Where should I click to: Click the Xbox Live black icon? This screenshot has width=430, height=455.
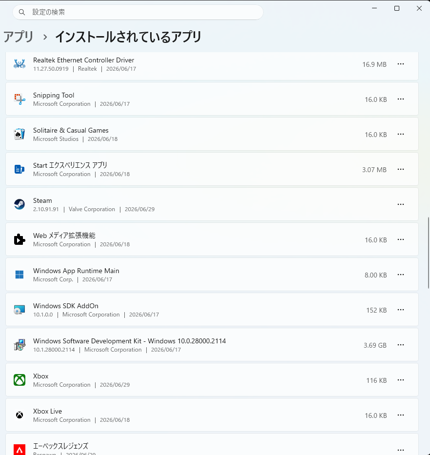[20, 415]
